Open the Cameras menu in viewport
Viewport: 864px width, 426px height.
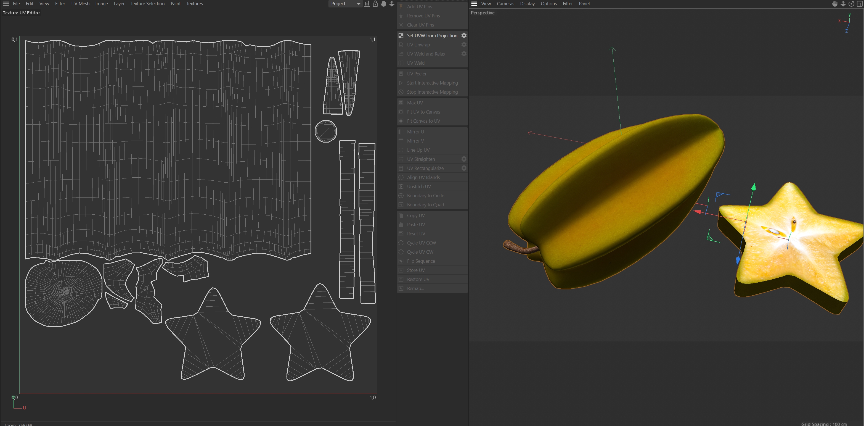(505, 4)
